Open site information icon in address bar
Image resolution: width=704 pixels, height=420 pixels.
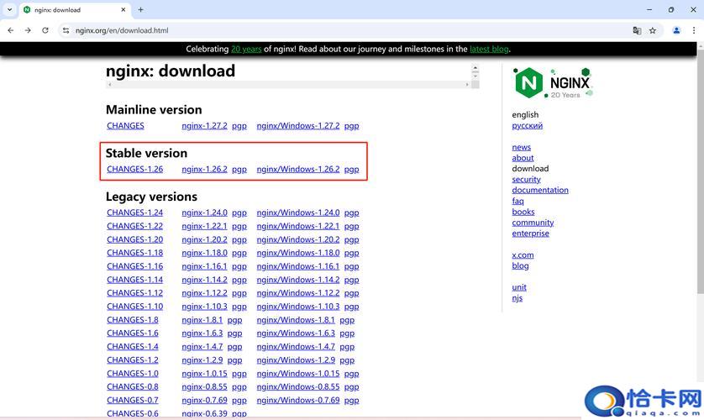click(x=66, y=30)
